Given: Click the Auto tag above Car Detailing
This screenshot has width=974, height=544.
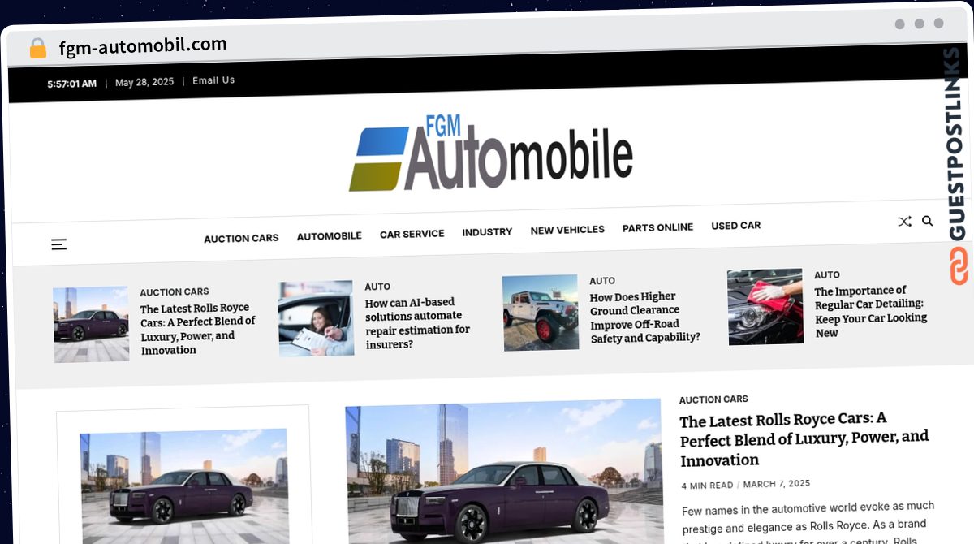Looking at the screenshot, I should click(x=827, y=275).
